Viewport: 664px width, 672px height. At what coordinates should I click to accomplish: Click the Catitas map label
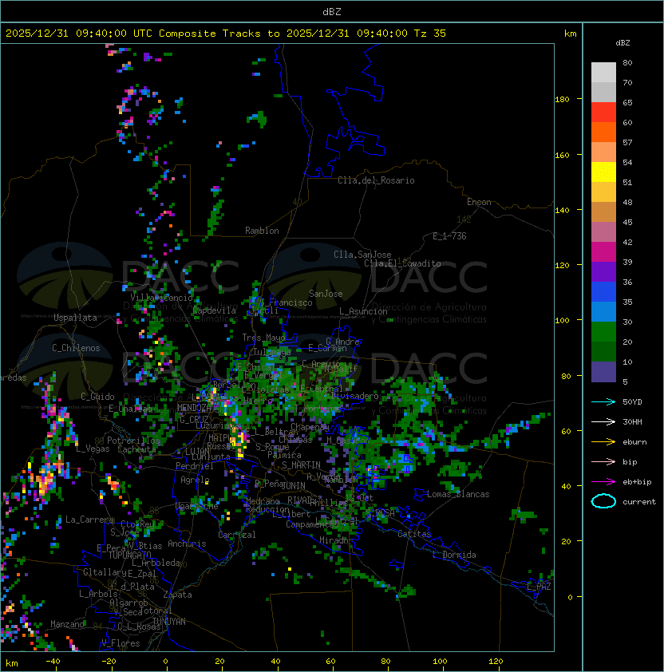click(414, 534)
